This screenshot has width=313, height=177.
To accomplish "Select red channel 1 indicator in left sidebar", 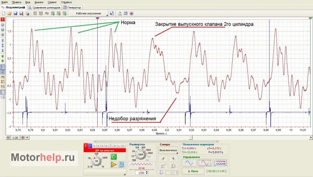I will point(3,19).
